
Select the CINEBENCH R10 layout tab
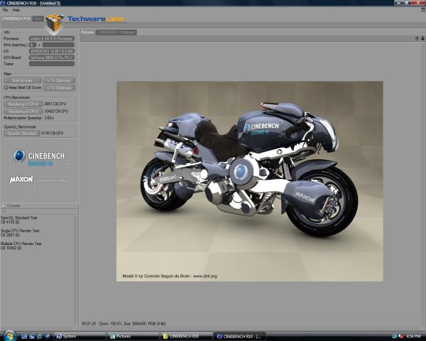16,18
